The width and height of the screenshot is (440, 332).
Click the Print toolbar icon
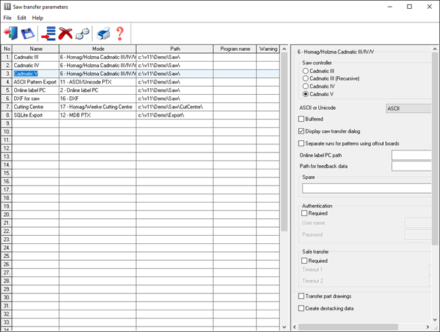tap(103, 33)
